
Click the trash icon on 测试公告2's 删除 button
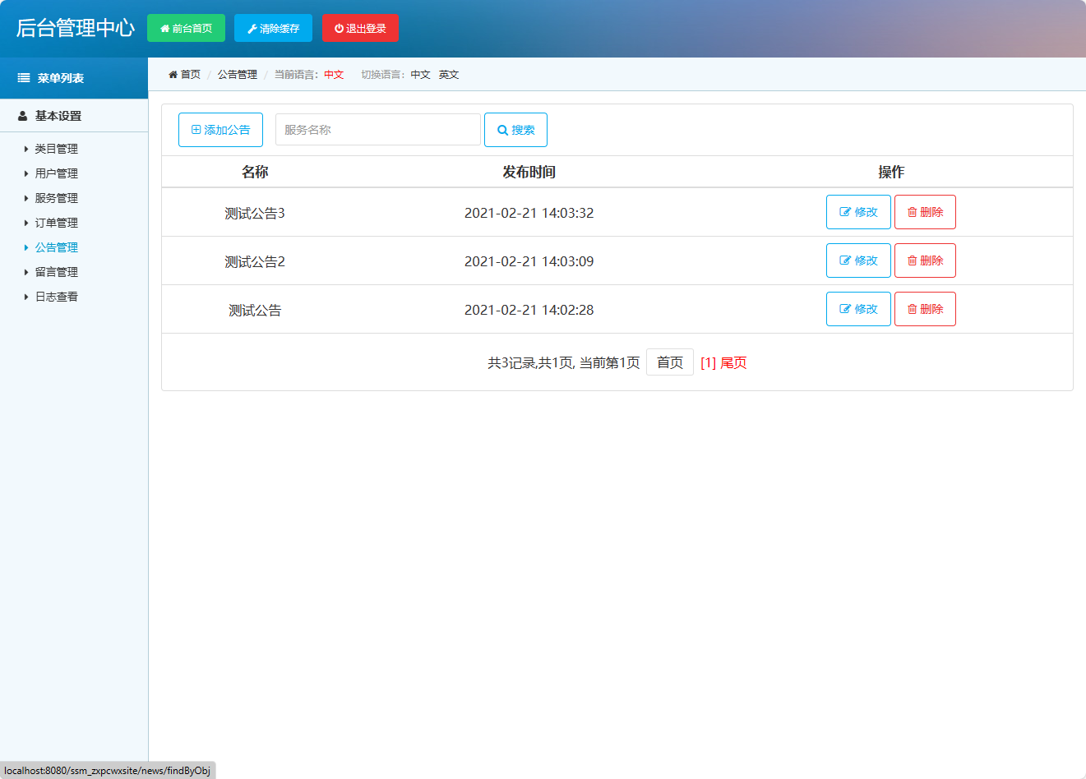tap(913, 260)
